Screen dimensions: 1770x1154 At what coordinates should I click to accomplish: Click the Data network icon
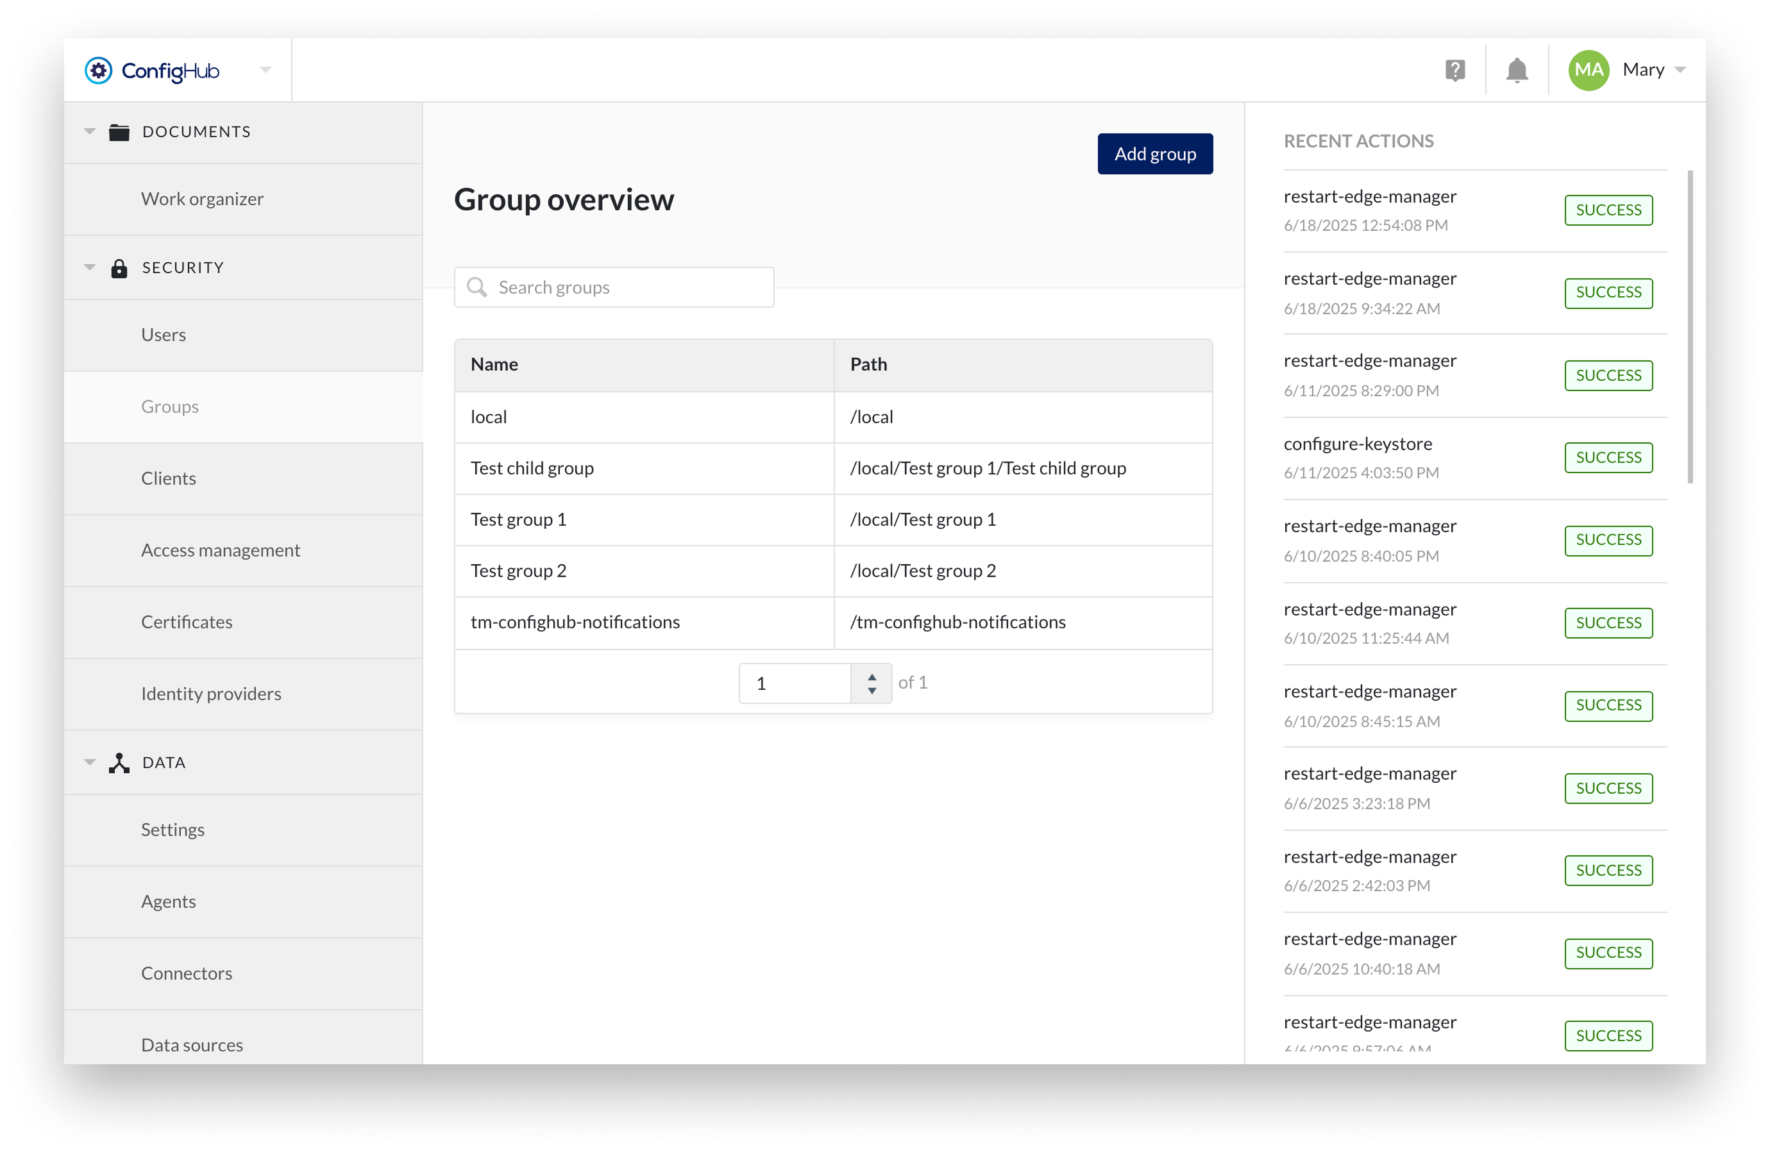click(119, 763)
